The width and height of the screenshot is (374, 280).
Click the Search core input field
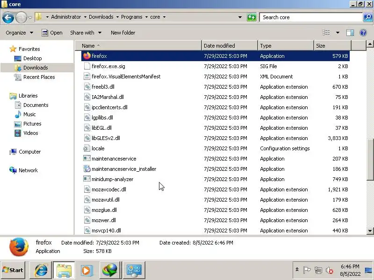tap(311, 17)
